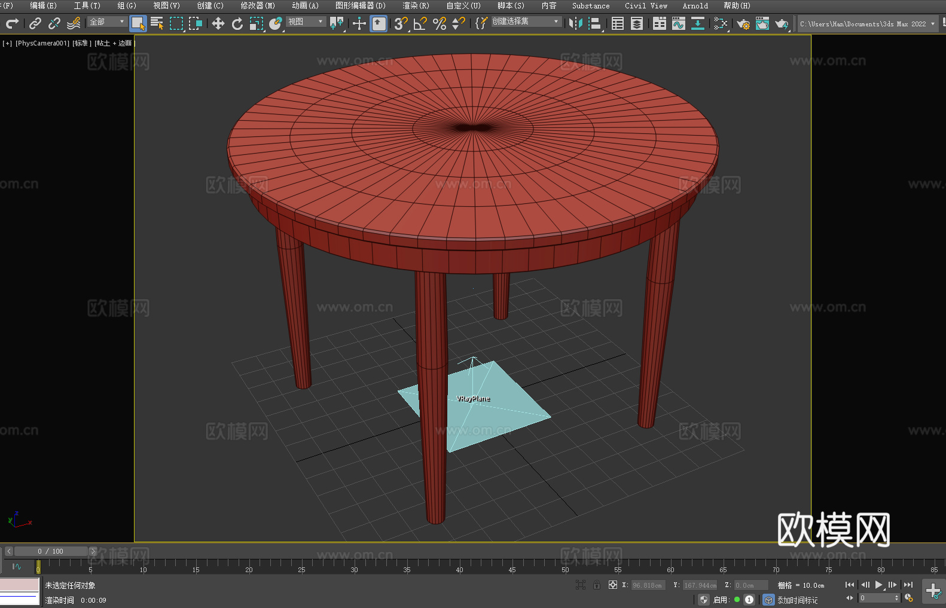Click the time slider 0 / 100

[x=51, y=551]
